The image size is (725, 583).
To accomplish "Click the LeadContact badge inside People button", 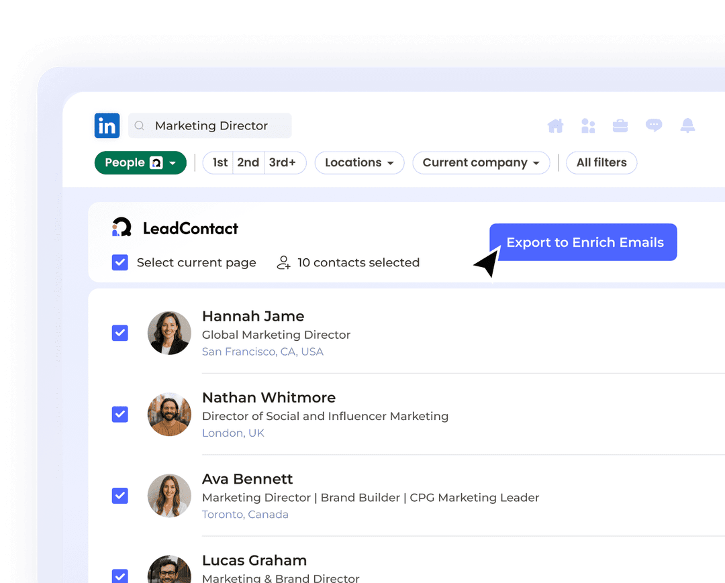I will coord(156,162).
